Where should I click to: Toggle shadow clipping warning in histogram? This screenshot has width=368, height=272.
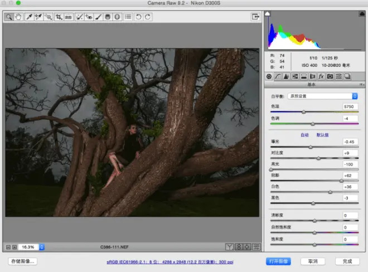click(267, 14)
